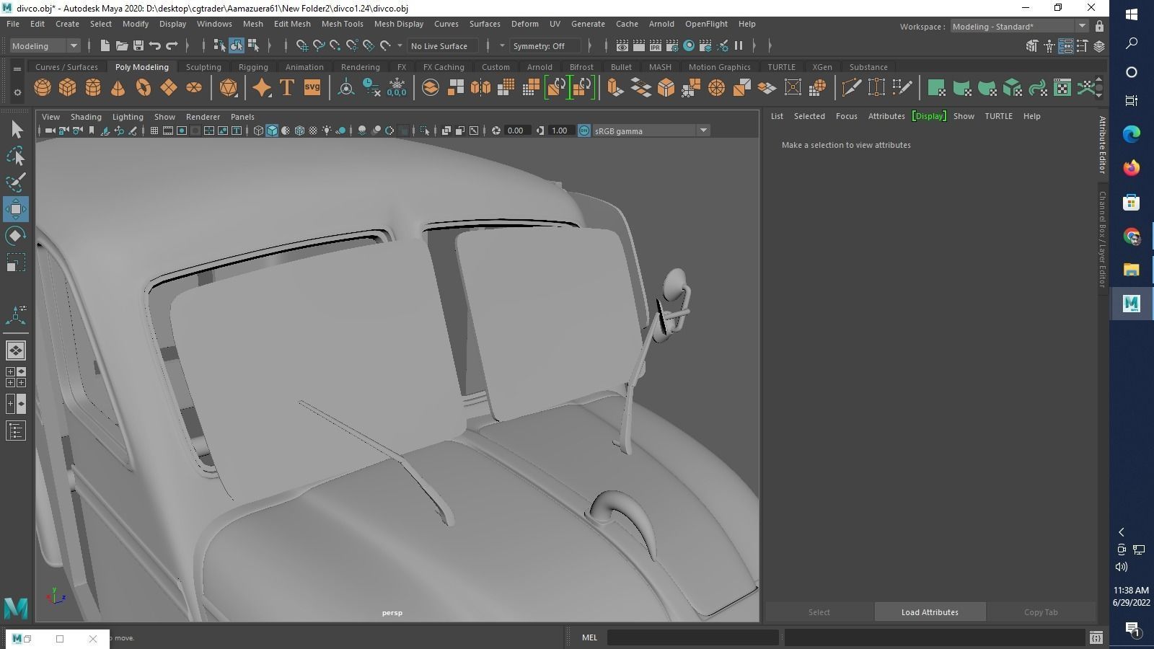Open the Workspace Modeling - Standard dropdown

coord(1018,27)
